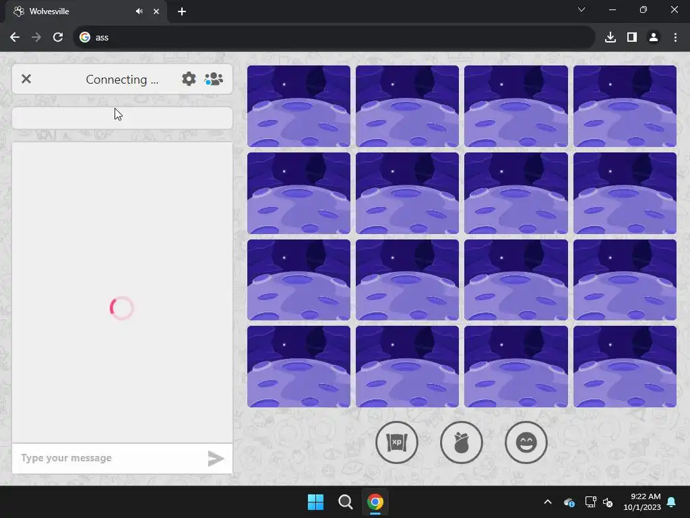Select second card in the top row
The height and width of the screenshot is (518, 690).
coord(407,106)
